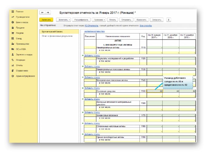Open the Главное menu item

(20, 12)
